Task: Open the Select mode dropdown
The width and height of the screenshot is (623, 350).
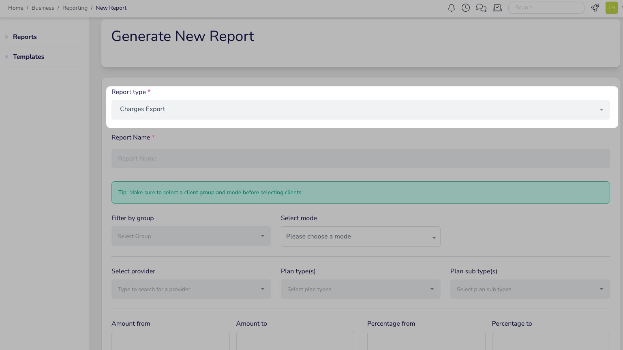Action: coord(360,236)
